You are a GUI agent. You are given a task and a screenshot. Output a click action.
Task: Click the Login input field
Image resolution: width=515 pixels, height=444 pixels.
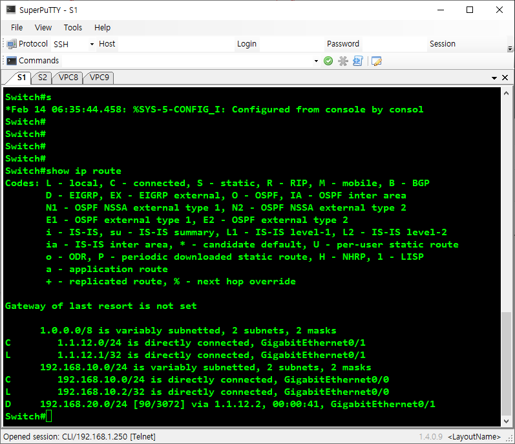pos(291,44)
